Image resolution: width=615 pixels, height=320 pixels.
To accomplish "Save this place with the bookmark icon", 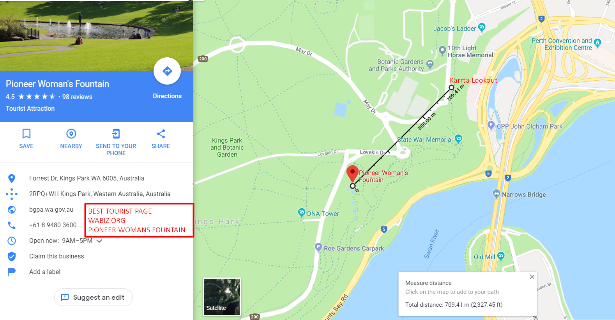I will coord(27,139).
